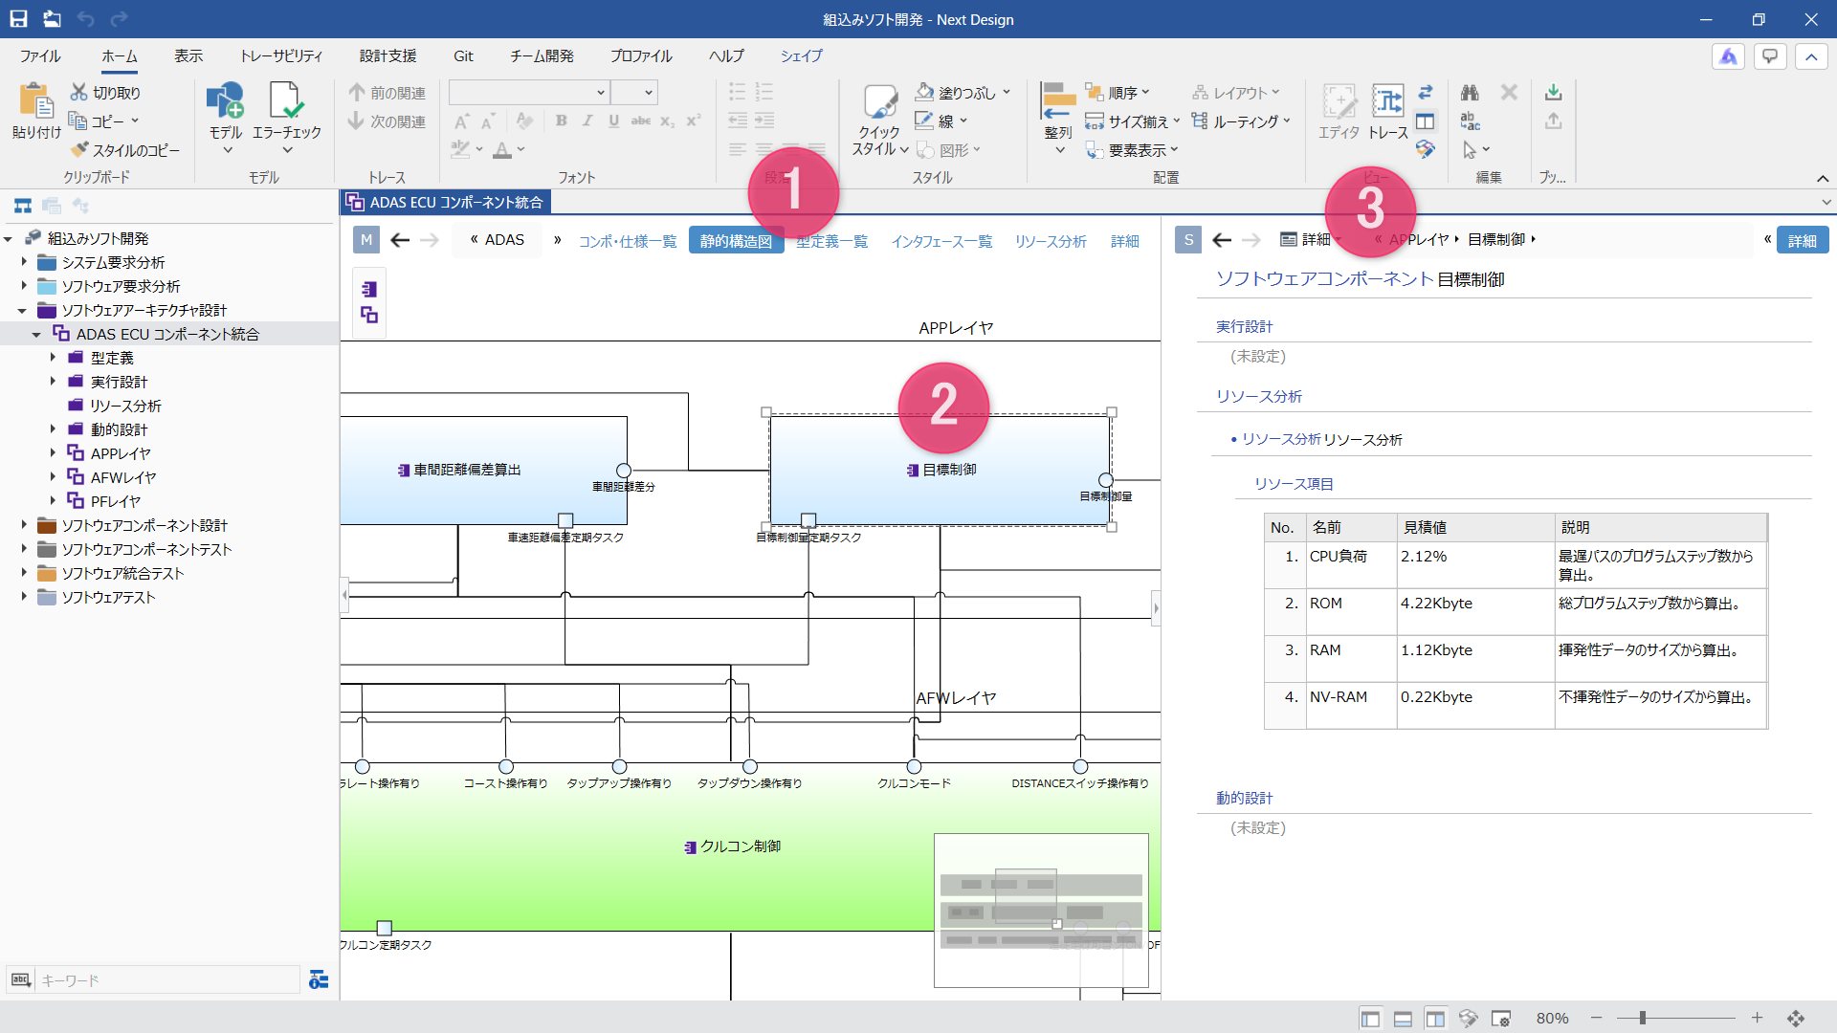Viewport: 1837px width, 1033px height.
Task: Select the Trace (トレース) view icon
Action: [x=1387, y=100]
